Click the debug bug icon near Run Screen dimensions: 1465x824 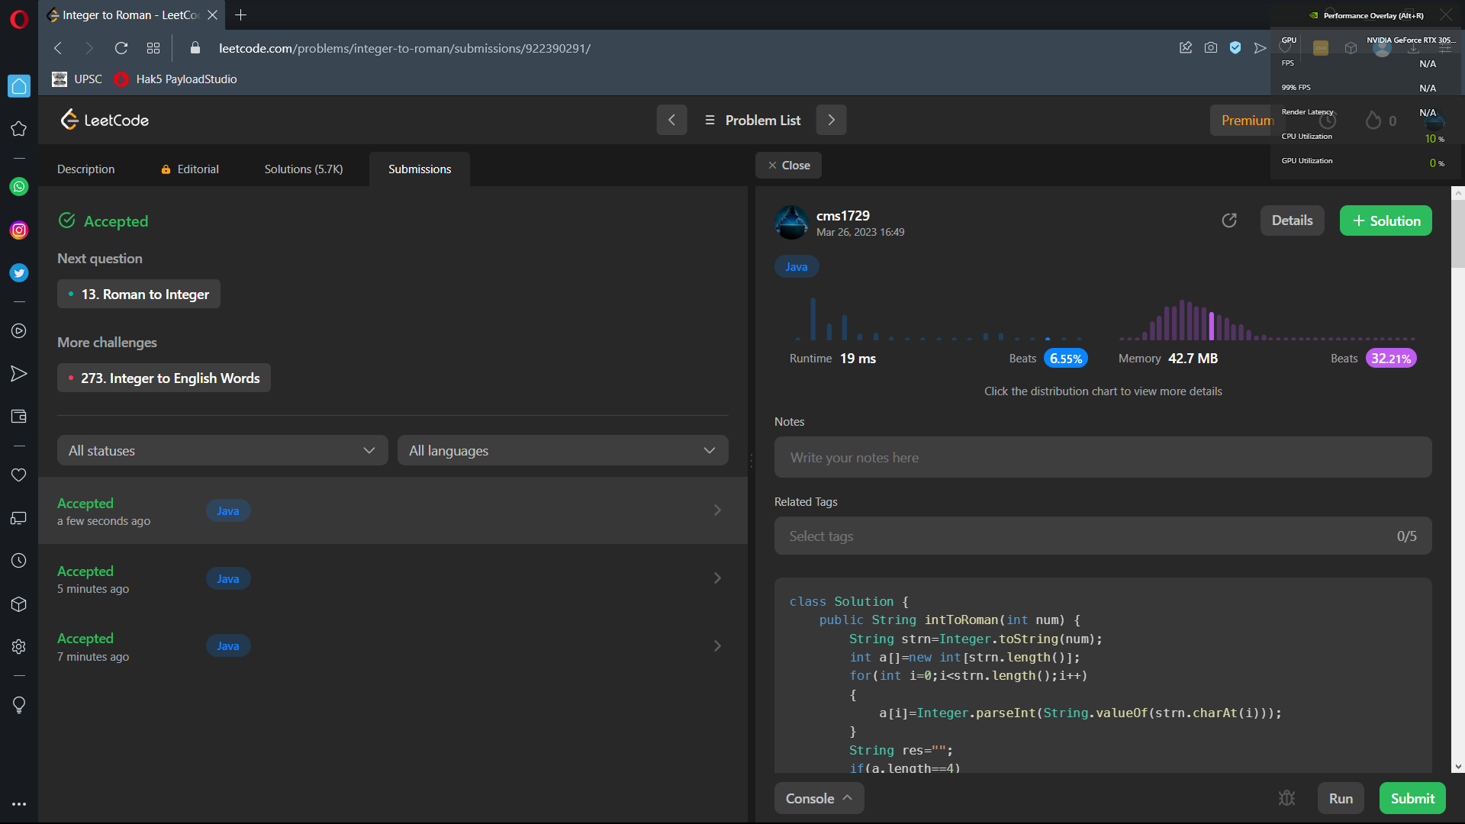[1286, 798]
